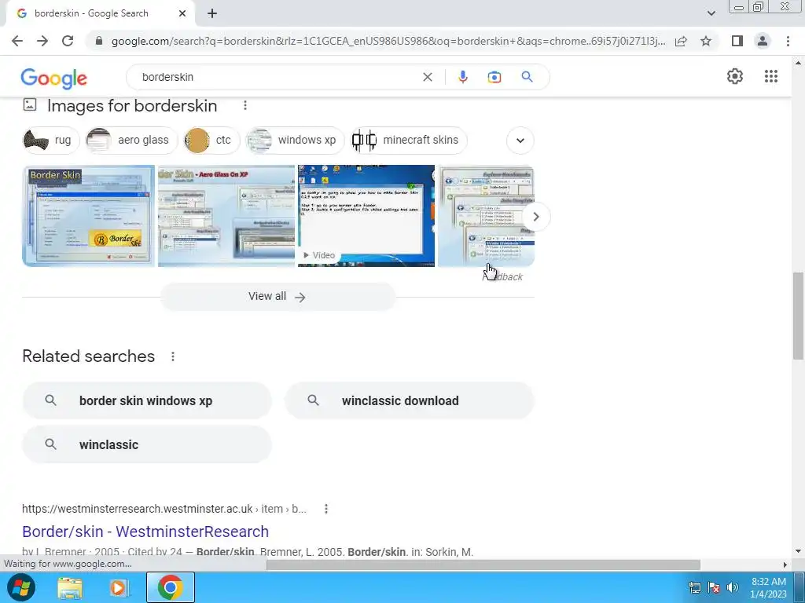The image size is (805, 603).
Task: Search winclassic download suggestion
Action: point(410,400)
